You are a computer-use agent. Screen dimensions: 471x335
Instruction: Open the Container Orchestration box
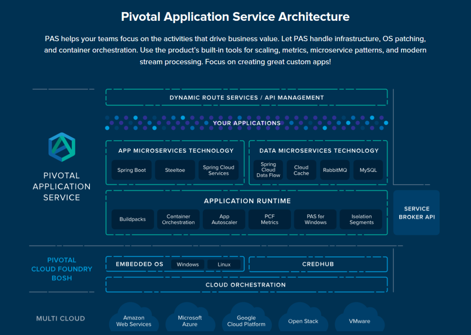[178, 219]
